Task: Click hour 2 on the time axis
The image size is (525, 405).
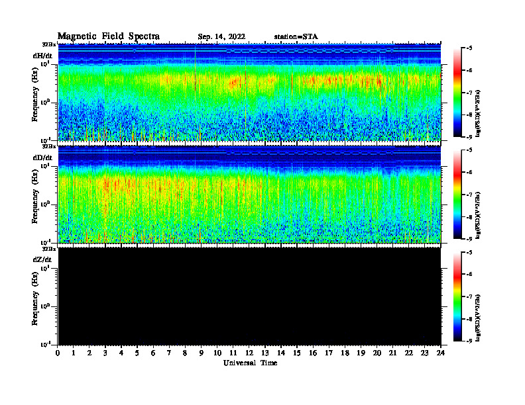Action: tap(89, 353)
